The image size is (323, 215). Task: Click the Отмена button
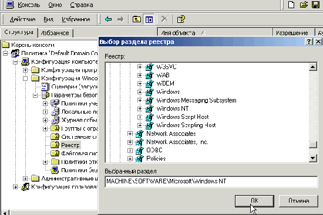coord(298,201)
